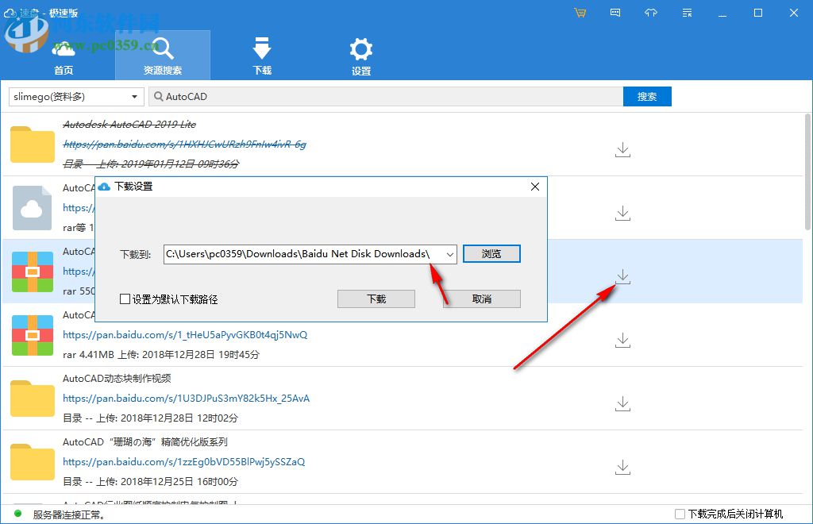This screenshot has width=813, height=524.
Task: Click the 下载 button in dialog
Action: tap(376, 299)
